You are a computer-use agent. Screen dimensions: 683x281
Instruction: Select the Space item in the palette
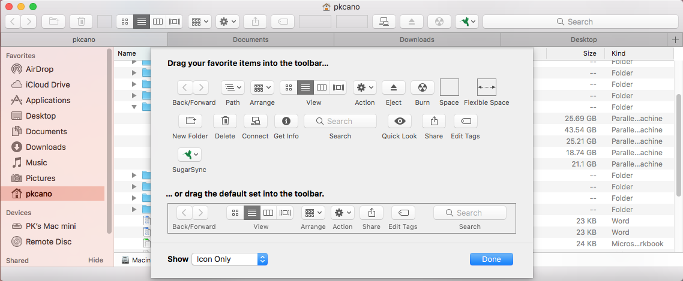pos(450,87)
